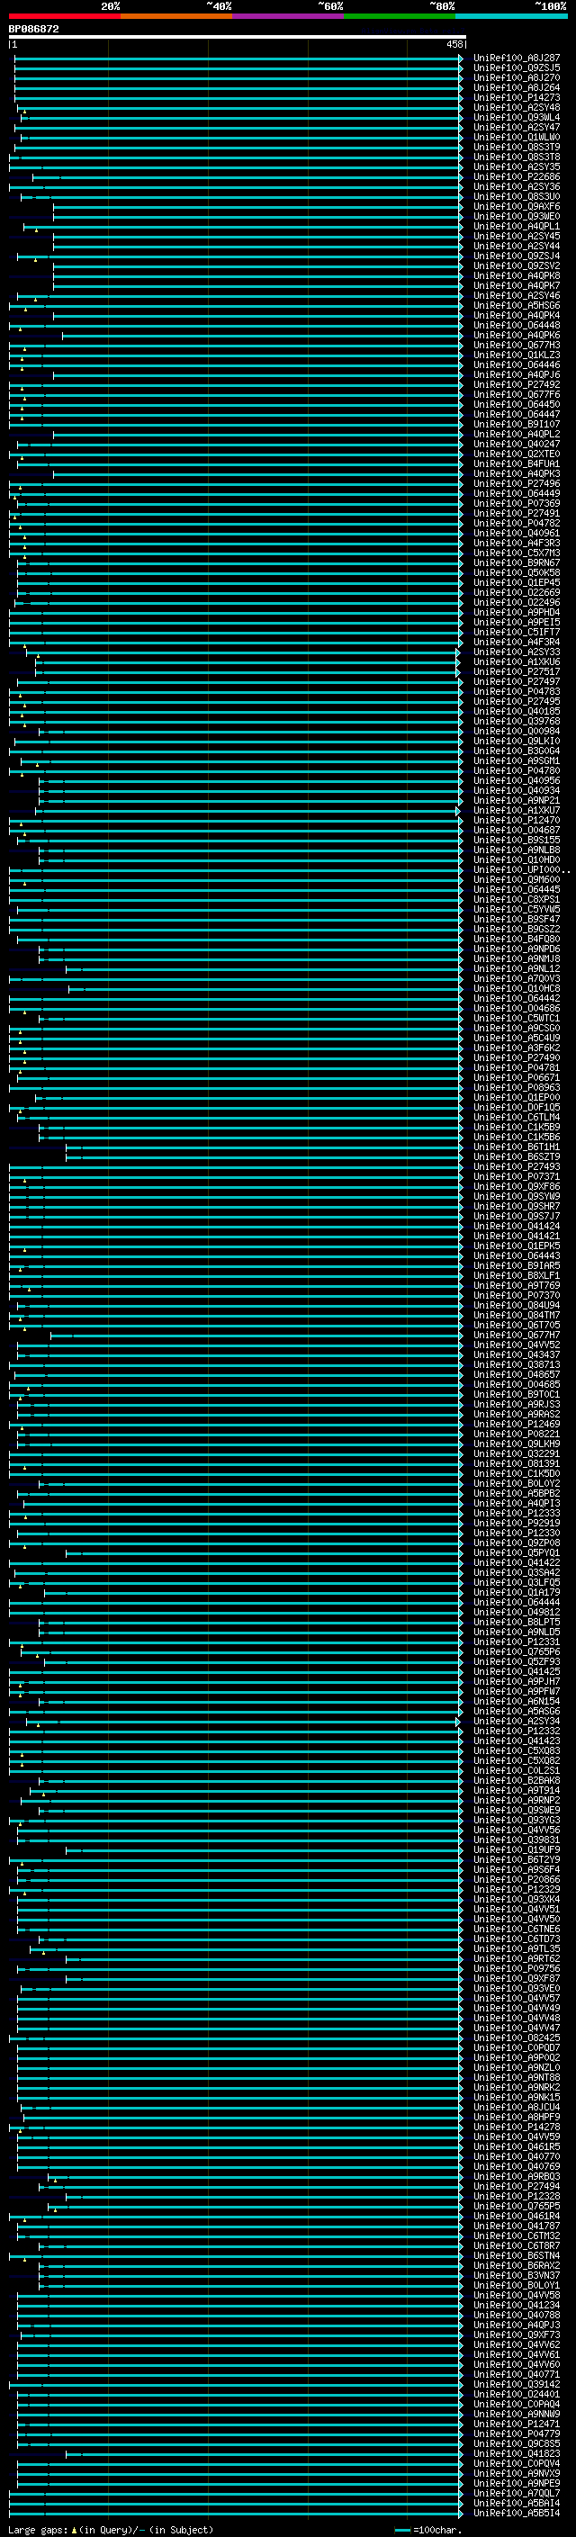Open hit UniRef100_A8J287
Screen dimensions: 576x2537
pos(517,58)
